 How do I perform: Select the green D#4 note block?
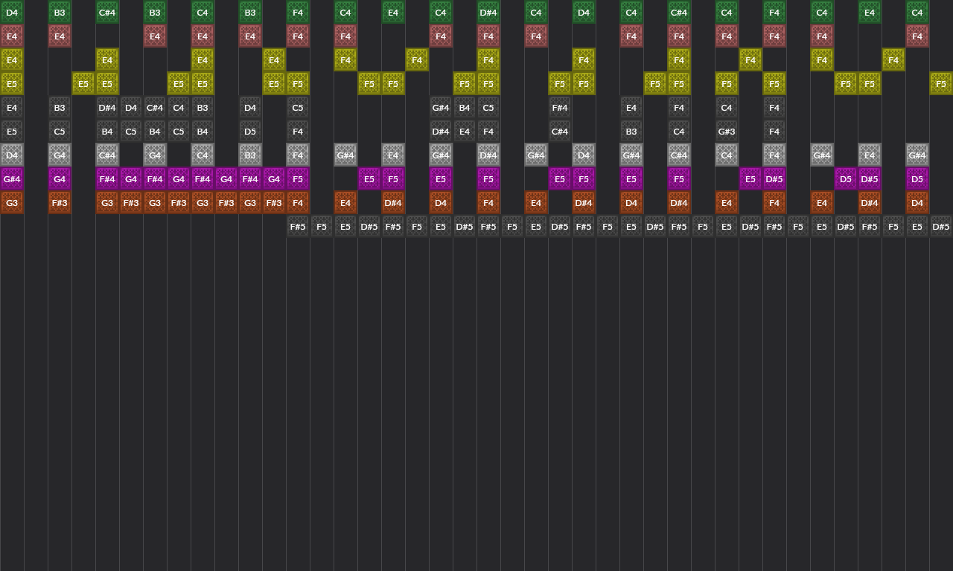488,13
